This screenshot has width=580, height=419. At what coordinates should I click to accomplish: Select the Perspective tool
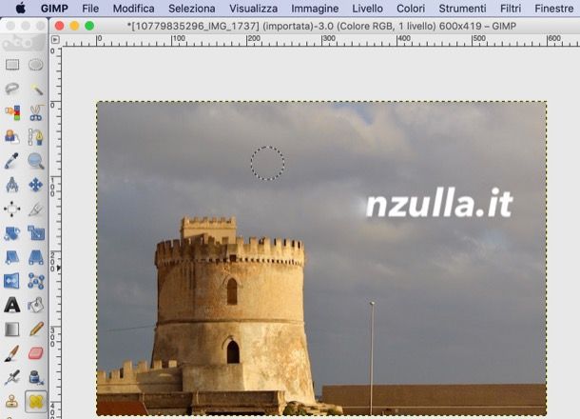[x=36, y=257]
